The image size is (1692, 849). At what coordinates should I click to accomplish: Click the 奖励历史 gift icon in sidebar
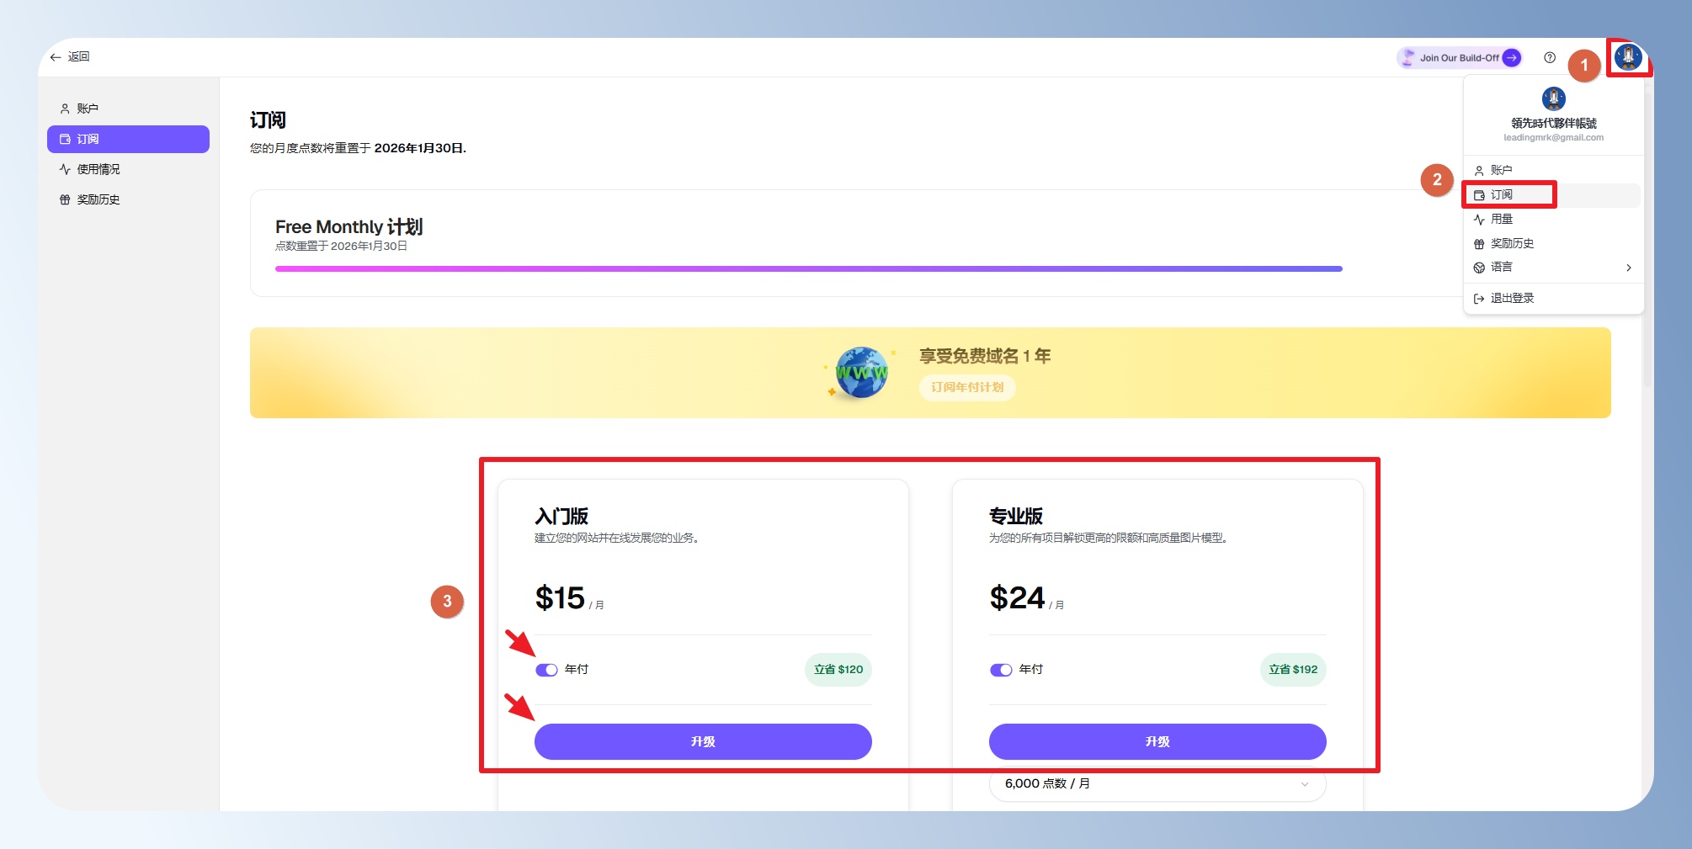tap(65, 199)
